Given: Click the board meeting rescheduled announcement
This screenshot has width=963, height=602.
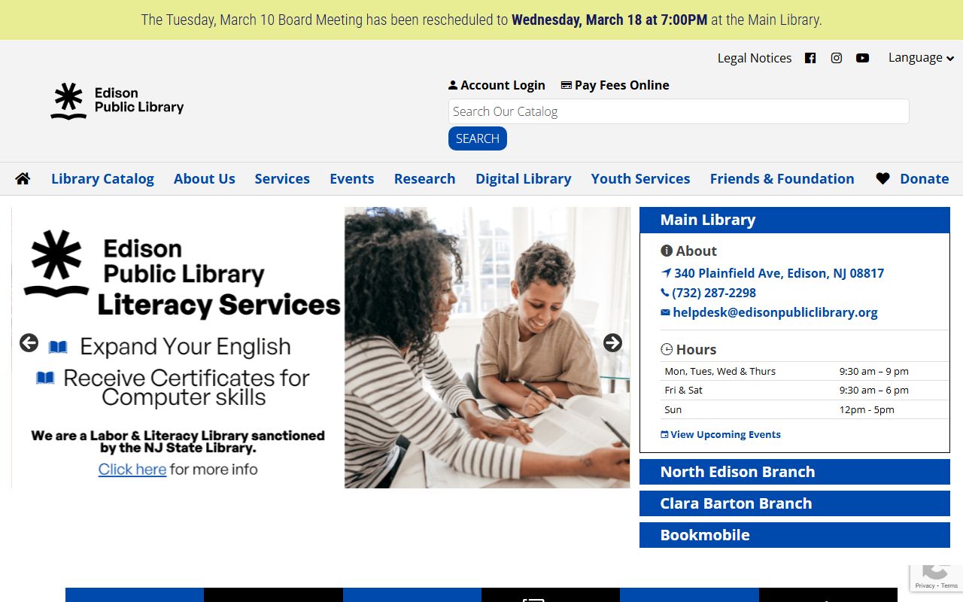Looking at the screenshot, I should pos(481,20).
